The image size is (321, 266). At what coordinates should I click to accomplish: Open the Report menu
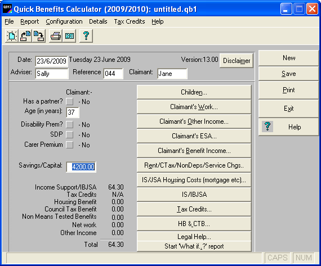[x=30, y=21]
